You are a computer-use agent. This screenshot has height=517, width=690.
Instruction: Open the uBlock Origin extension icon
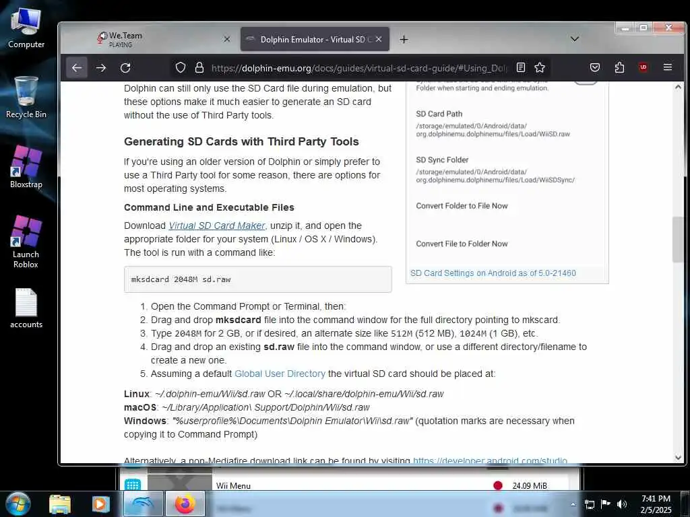coord(644,67)
